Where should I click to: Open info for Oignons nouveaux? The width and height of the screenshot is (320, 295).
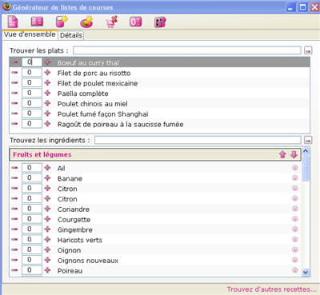pos(295,260)
